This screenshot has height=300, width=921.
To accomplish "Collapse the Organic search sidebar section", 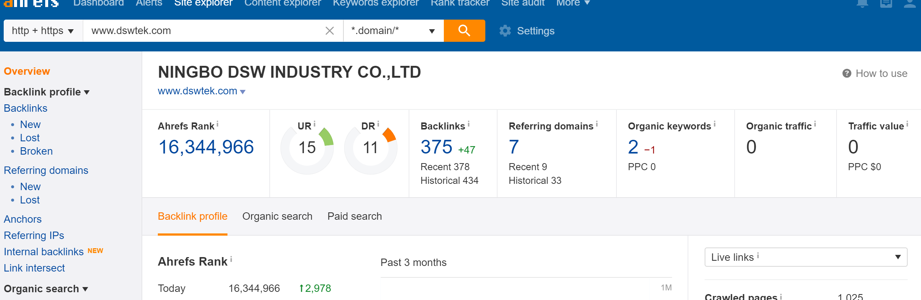I will [46, 289].
